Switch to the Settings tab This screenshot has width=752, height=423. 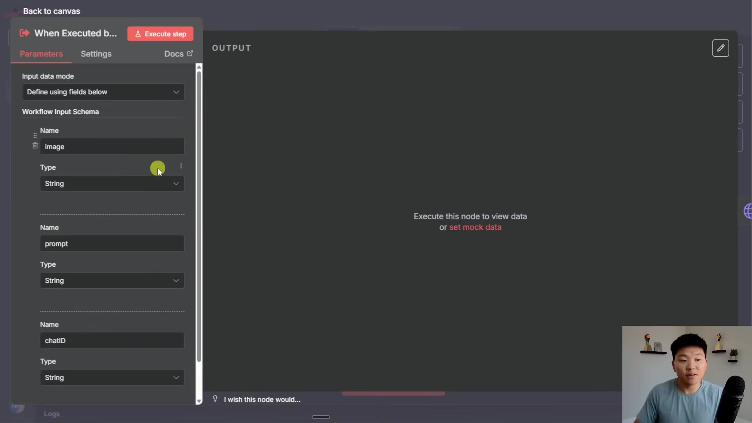tap(96, 54)
